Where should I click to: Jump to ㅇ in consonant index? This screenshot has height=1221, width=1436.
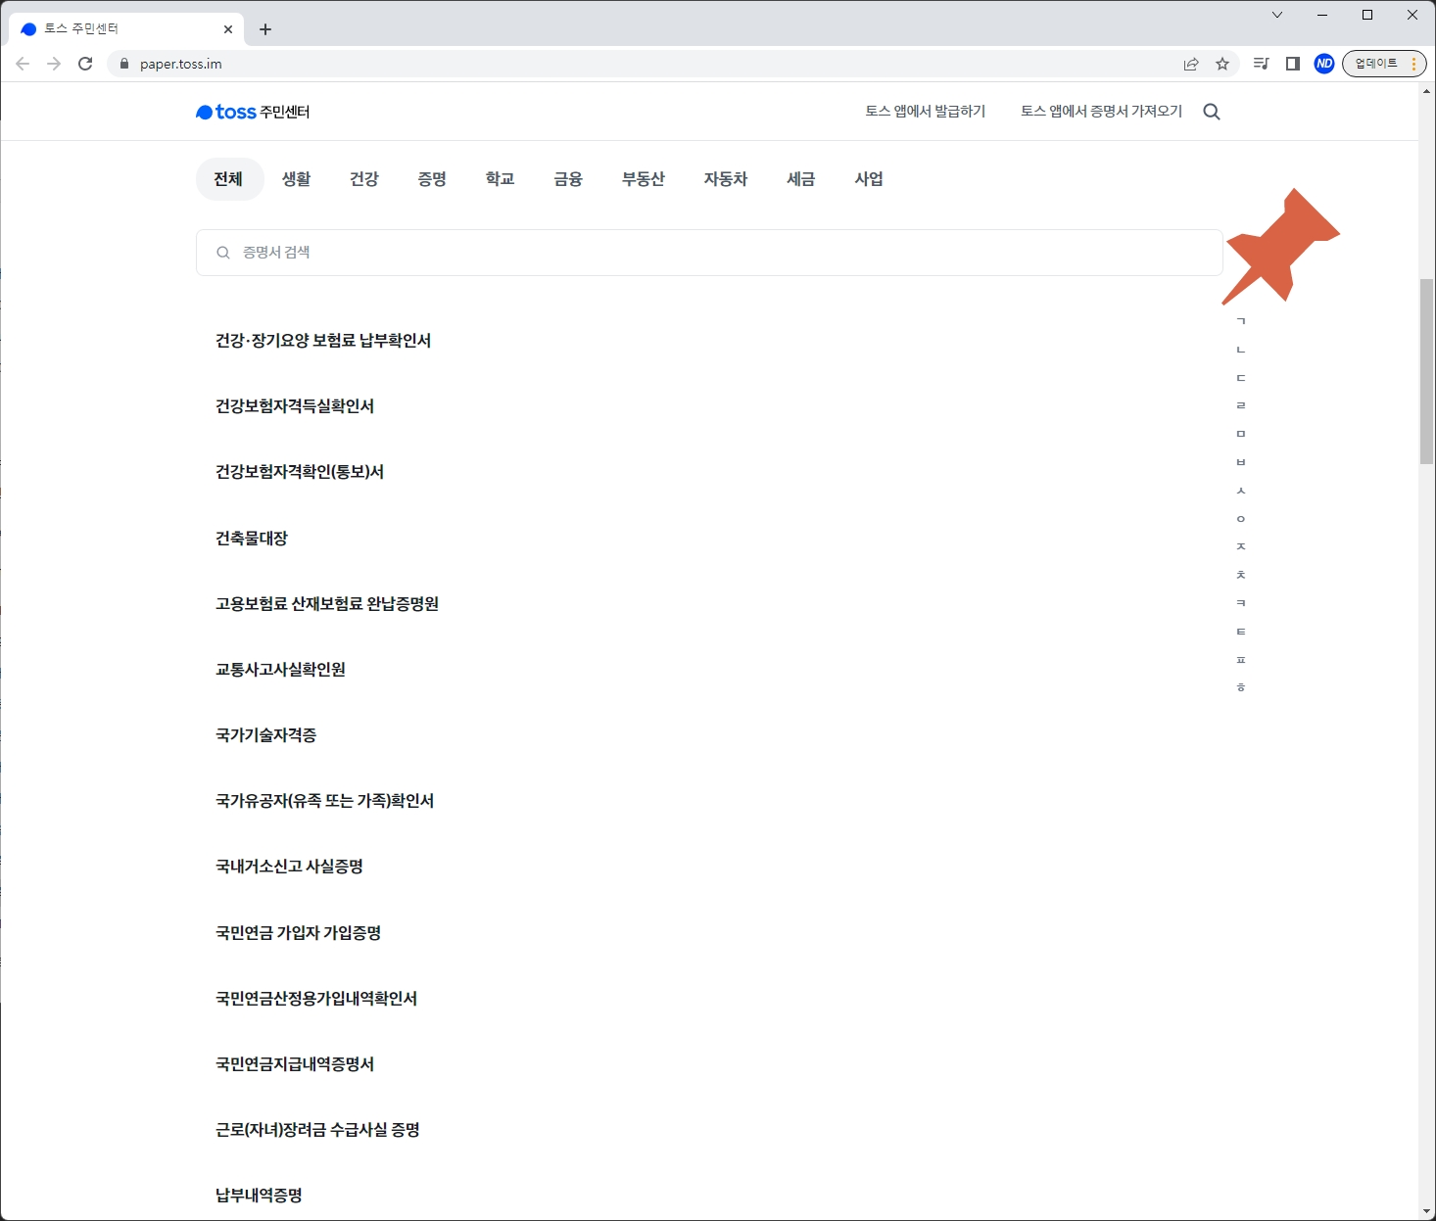1241,519
